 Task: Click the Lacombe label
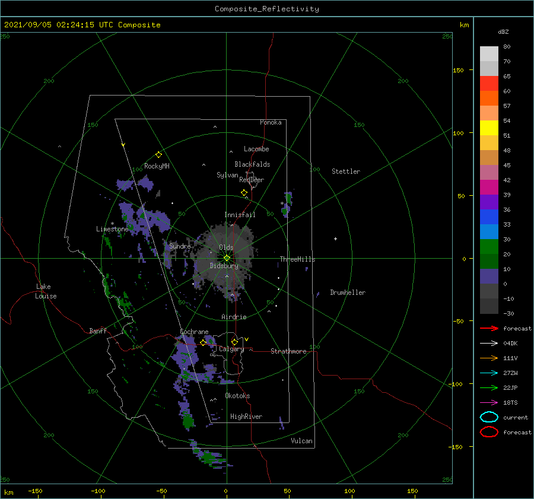point(256,149)
